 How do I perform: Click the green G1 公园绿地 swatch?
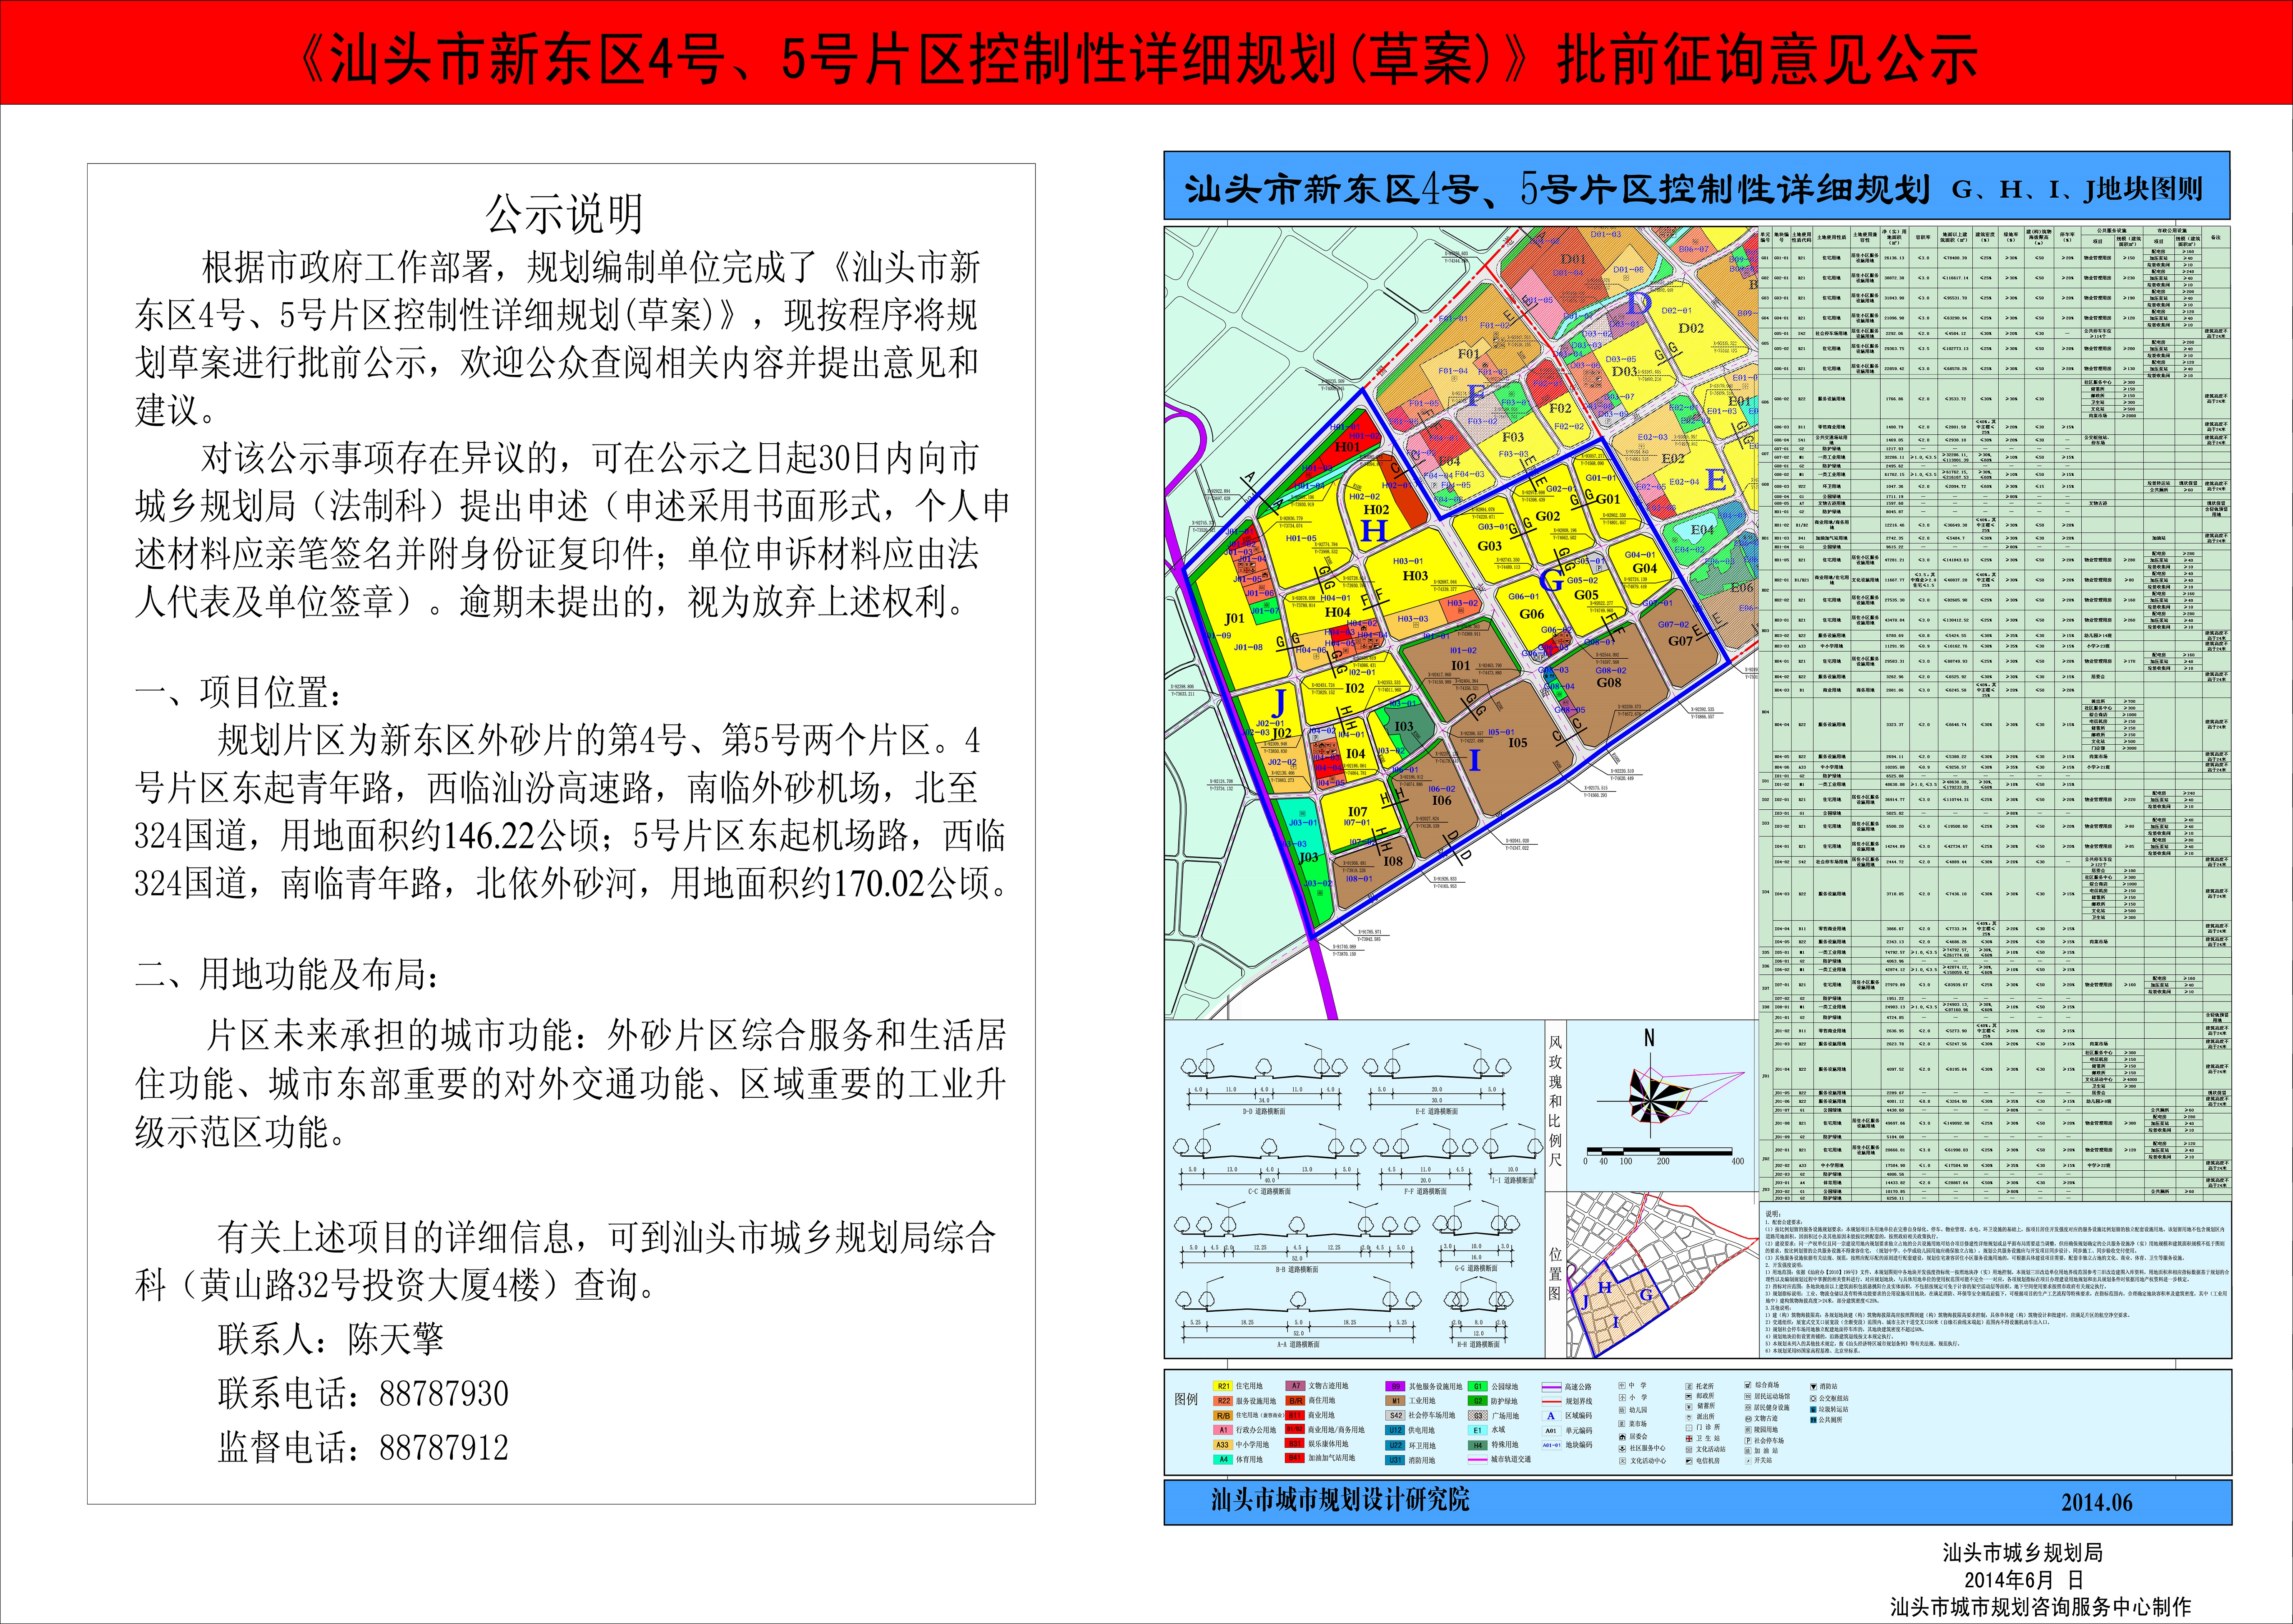tap(1478, 1386)
